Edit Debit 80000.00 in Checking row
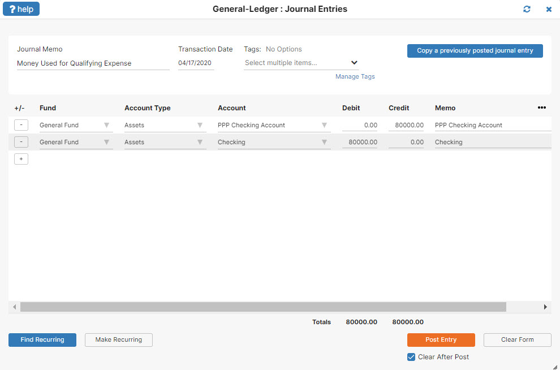Screen dimensions: 560x370 (x=360, y=142)
